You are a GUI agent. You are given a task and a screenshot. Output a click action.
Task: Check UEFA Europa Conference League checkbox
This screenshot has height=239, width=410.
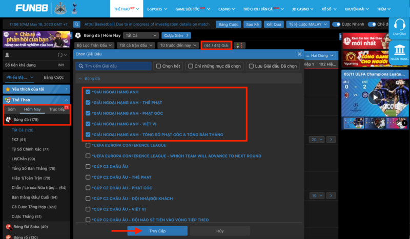pos(89,145)
